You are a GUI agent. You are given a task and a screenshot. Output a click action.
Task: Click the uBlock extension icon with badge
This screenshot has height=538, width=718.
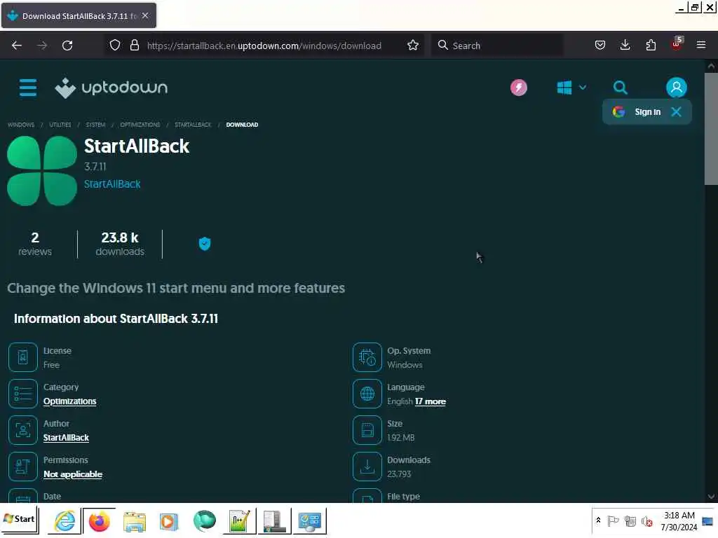coord(677,44)
